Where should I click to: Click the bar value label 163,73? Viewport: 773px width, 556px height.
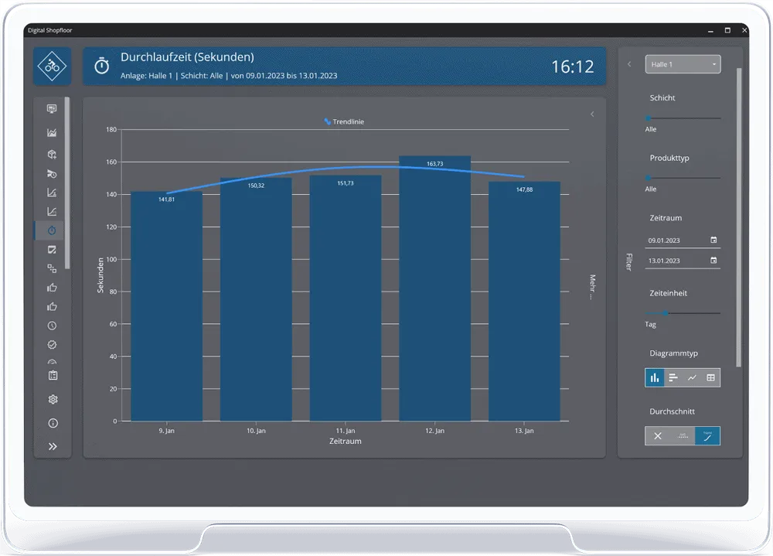pos(434,164)
